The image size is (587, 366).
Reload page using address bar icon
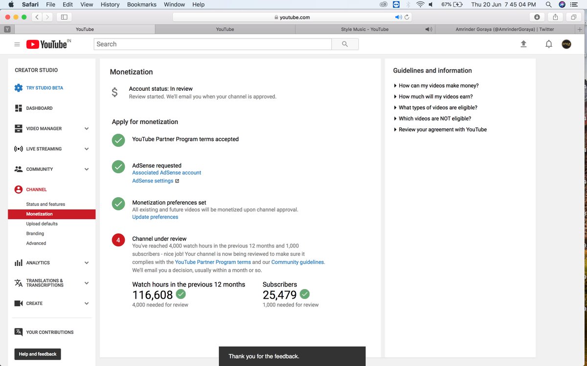[407, 17]
